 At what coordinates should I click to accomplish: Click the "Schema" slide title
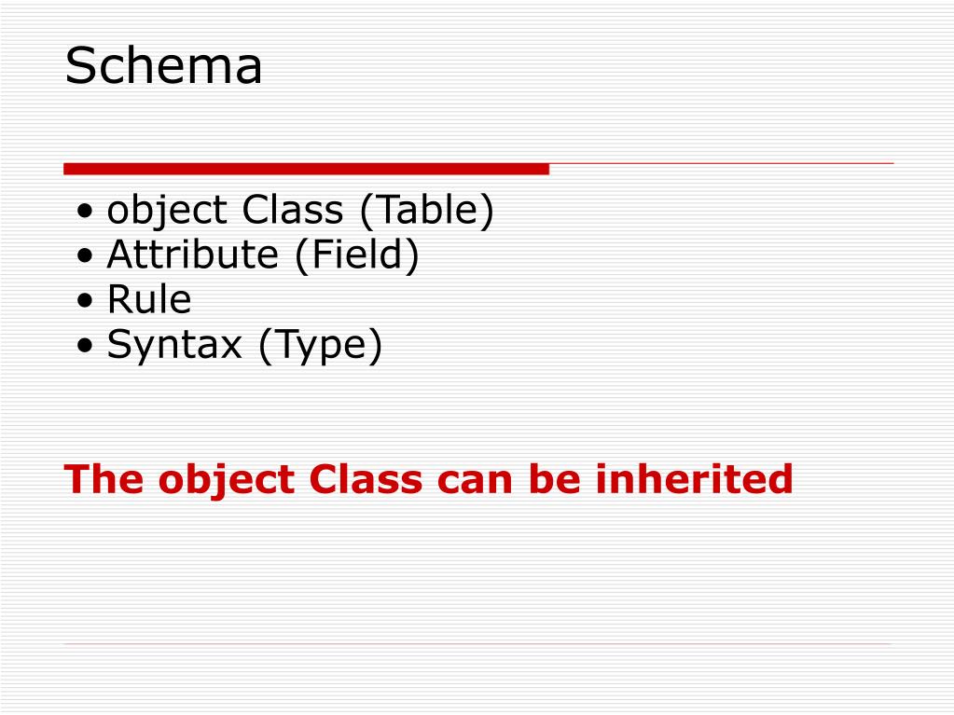click(164, 65)
